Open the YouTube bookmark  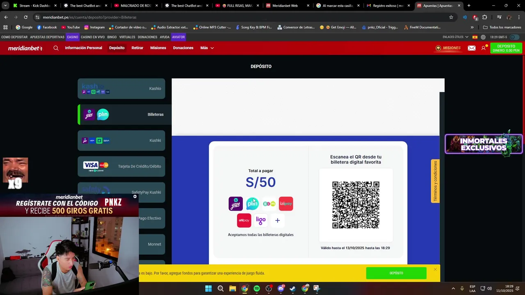tap(71, 27)
